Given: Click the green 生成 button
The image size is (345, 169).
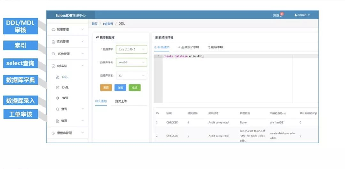Looking at the screenshot, I should coord(135,87).
